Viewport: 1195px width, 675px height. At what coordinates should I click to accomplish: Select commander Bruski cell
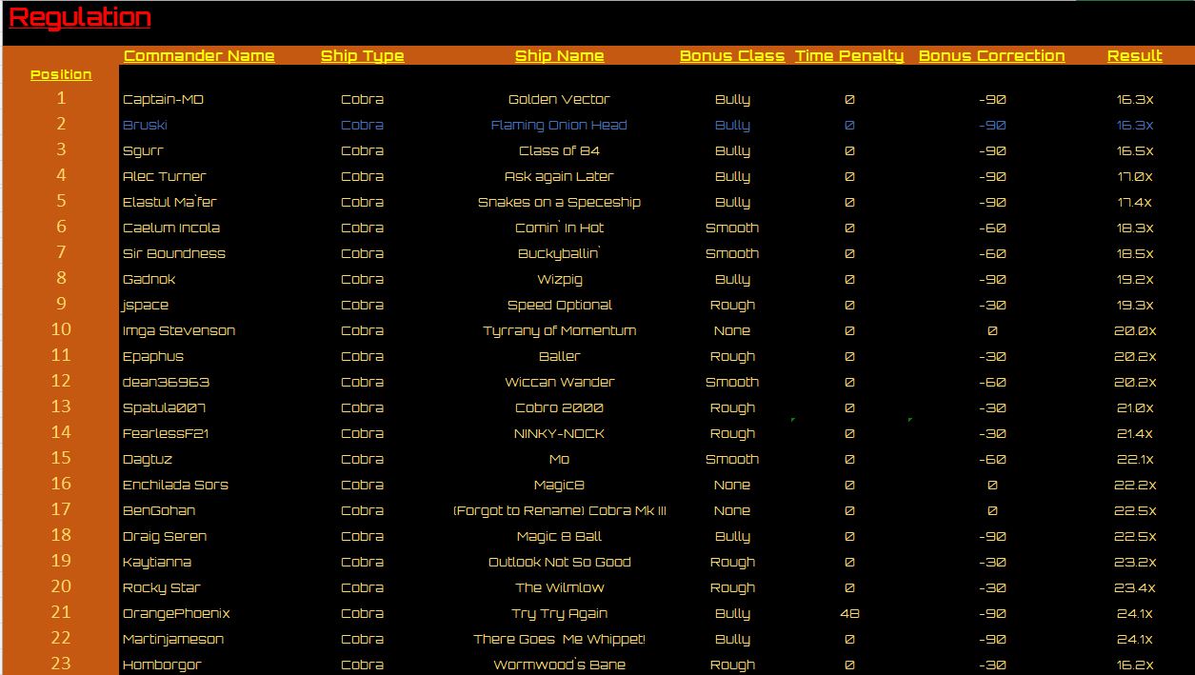145,125
